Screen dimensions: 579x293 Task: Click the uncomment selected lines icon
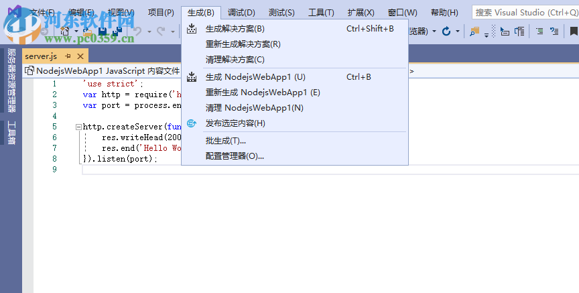pyautogui.click(x=554, y=32)
